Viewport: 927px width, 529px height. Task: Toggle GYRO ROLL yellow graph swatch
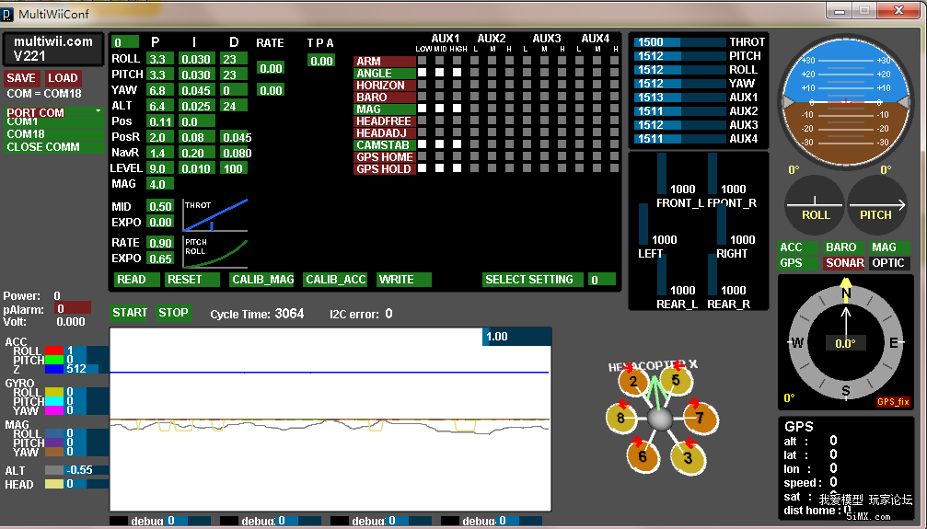53,392
